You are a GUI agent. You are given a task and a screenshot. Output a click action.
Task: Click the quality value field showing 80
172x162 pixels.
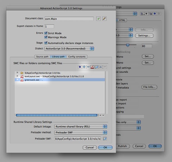pyautogui.click(x=147, y=46)
